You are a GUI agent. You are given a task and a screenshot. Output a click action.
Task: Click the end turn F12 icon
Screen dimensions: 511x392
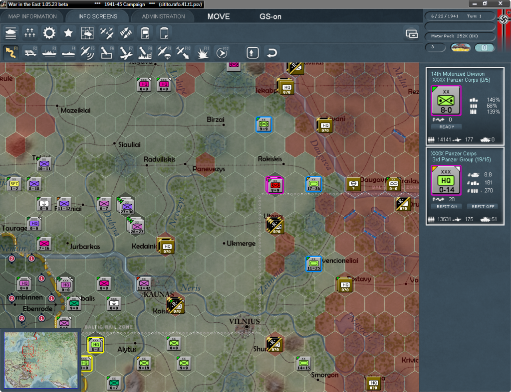[x=222, y=52]
